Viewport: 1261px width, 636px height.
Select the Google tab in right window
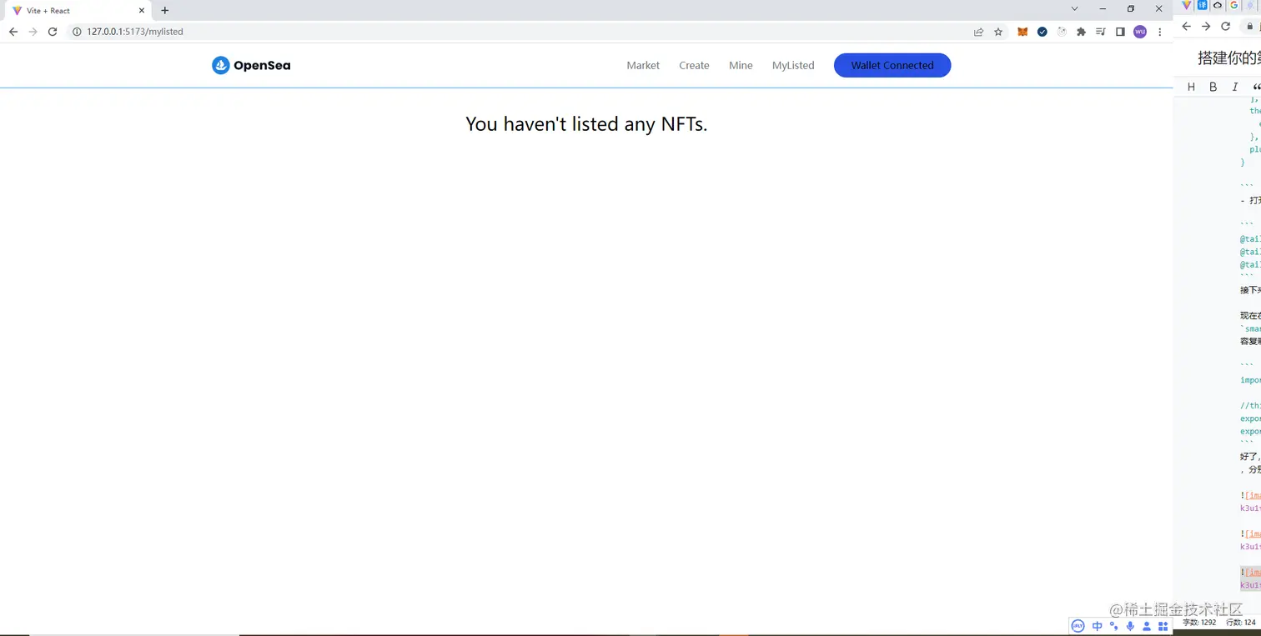point(1234,5)
